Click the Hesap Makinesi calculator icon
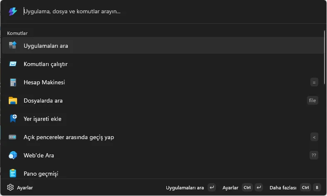The image size is (327, 196). 13,82
